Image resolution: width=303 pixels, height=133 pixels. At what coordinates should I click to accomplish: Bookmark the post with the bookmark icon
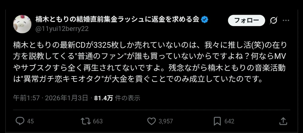coord(217,121)
